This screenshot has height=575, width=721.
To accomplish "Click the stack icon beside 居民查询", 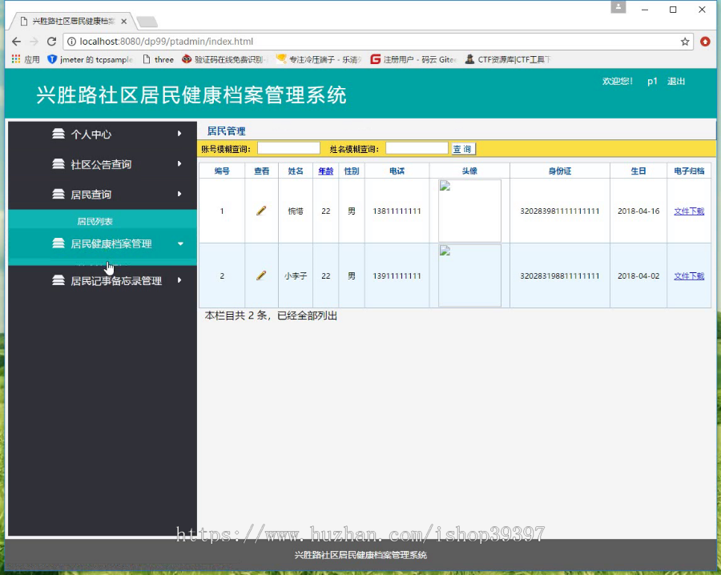I will (58, 195).
